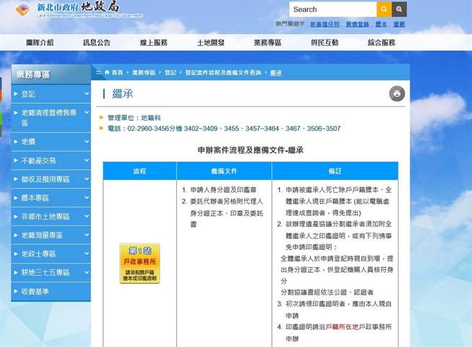Image resolution: width=472 pixels, height=347 pixels.
Task: Open the 綜合服務 menu
Action: point(381,42)
